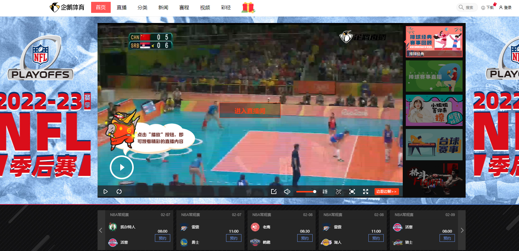
Task: Click the pop-out window icon in player
Action: click(274, 192)
